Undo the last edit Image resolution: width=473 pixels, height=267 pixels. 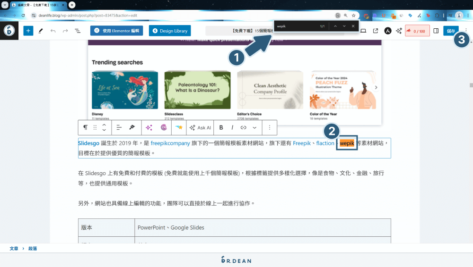53,31
